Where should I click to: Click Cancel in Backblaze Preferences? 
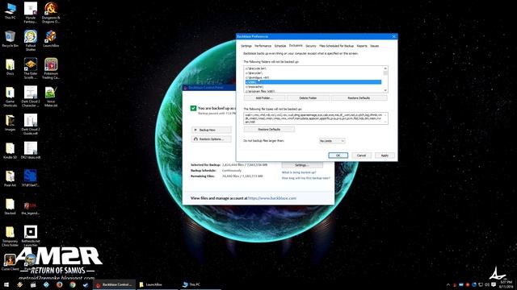point(361,155)
